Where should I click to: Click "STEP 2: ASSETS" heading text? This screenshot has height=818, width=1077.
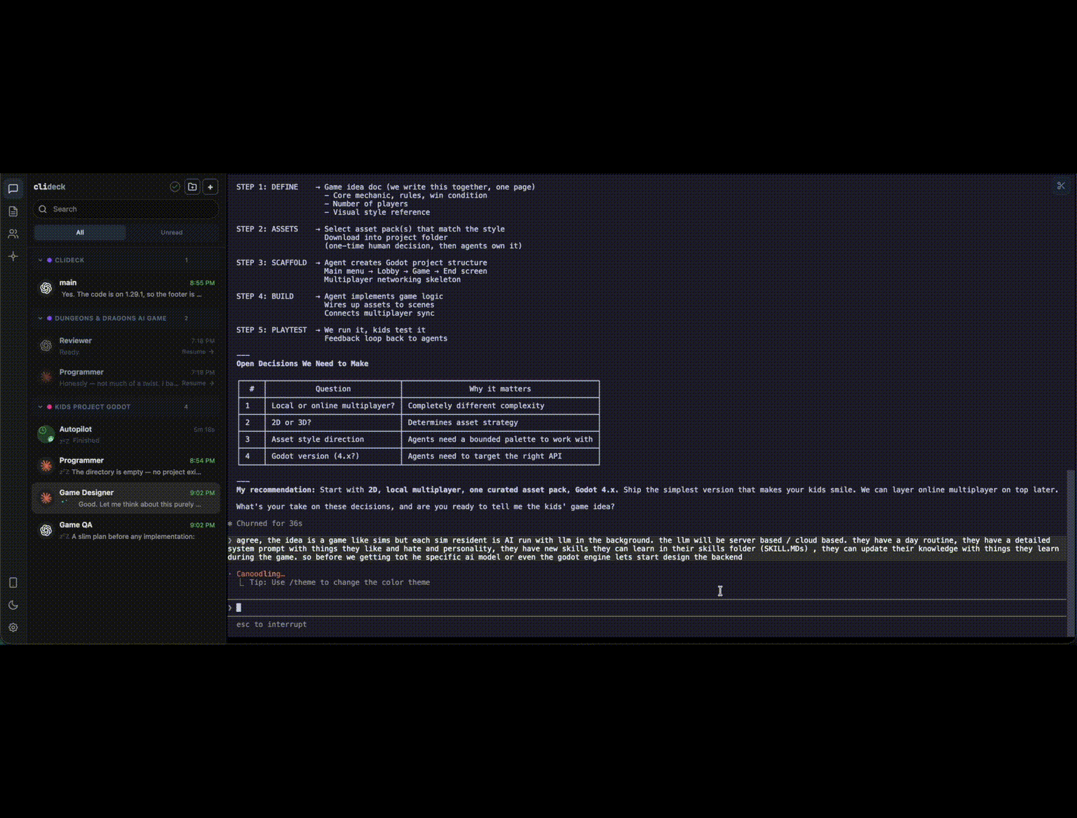pyautogui.click(x=267, y=229)
